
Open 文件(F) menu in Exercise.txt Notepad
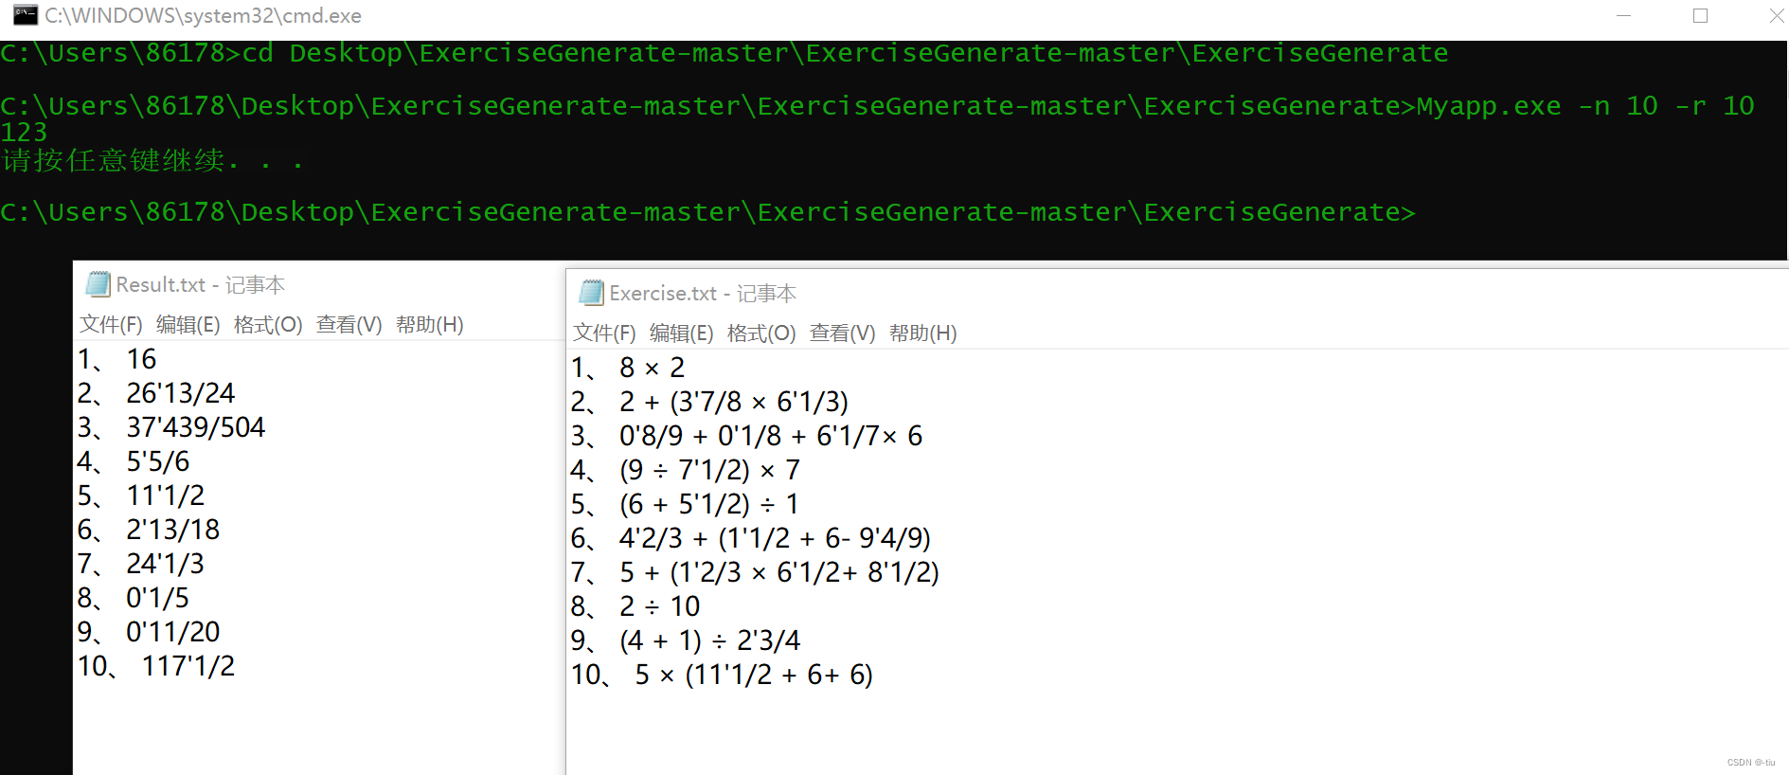pos(604,333)
